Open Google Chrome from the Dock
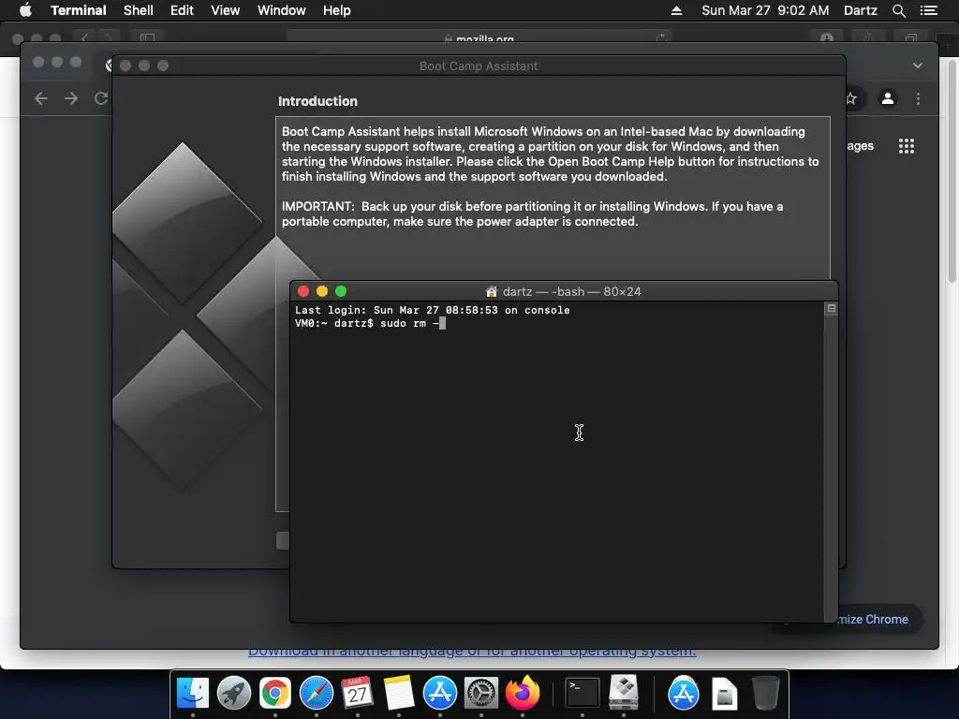 275,694
